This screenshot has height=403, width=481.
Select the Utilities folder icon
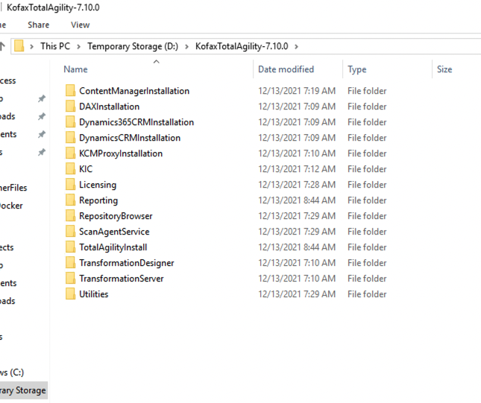click(x=70, y=294)
